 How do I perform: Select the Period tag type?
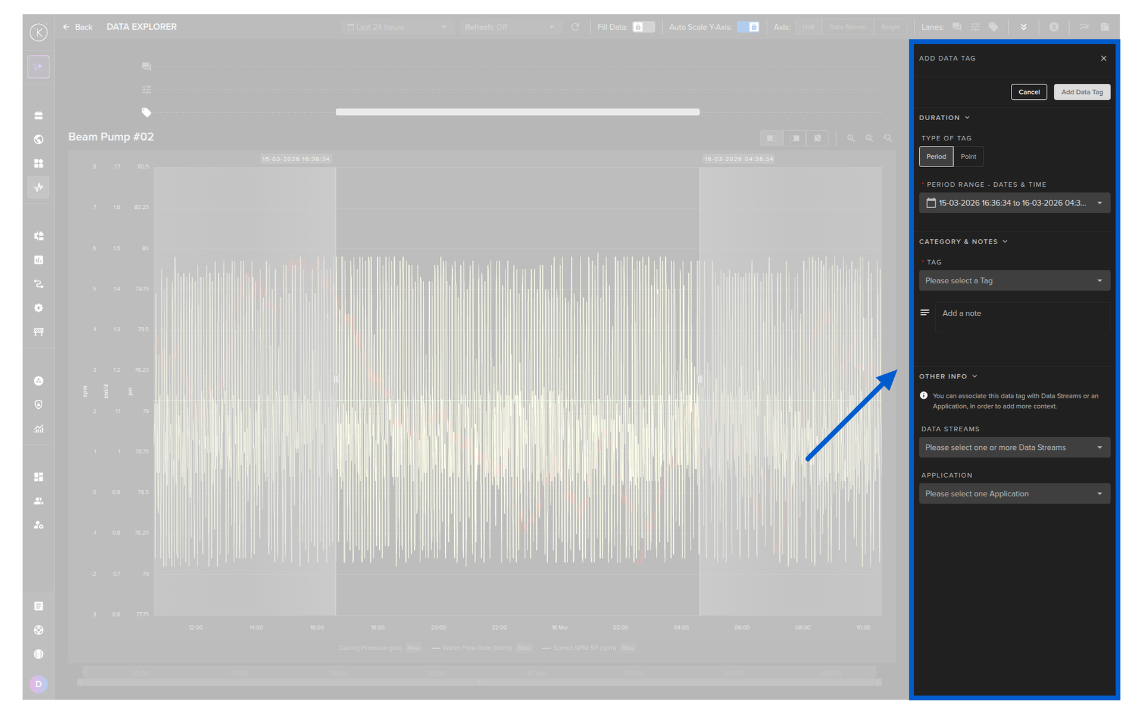(936, 156)
